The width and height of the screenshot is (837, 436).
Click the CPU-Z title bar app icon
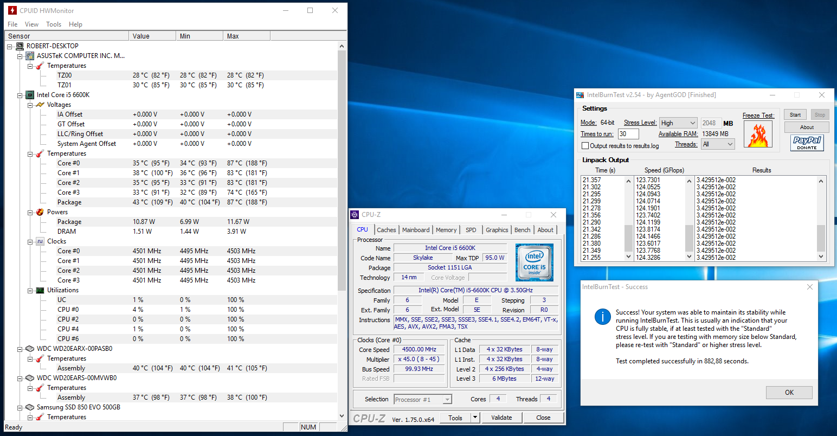pos(355,215)
